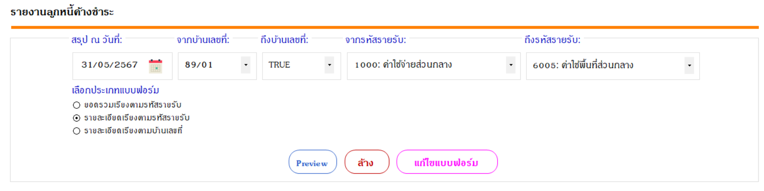
Task: Click the 89/01 house number field
Action: pos(217,66)
